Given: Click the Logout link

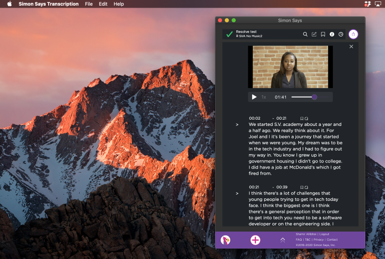Looking at the screenshot, I should [324, 234].
